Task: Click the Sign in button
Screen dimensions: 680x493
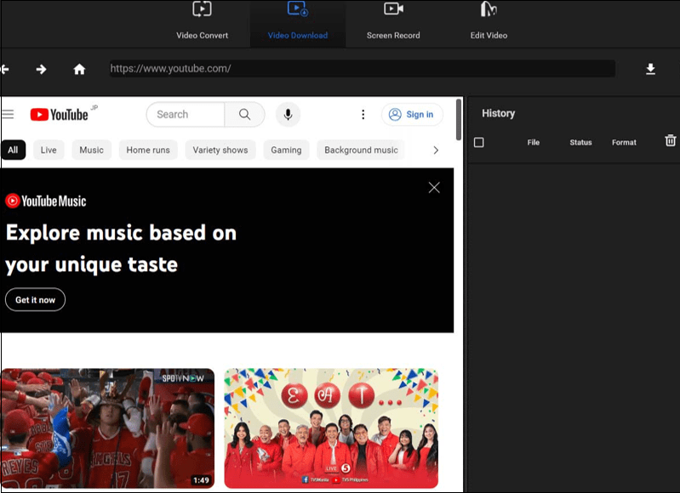Action: [412, 115]
